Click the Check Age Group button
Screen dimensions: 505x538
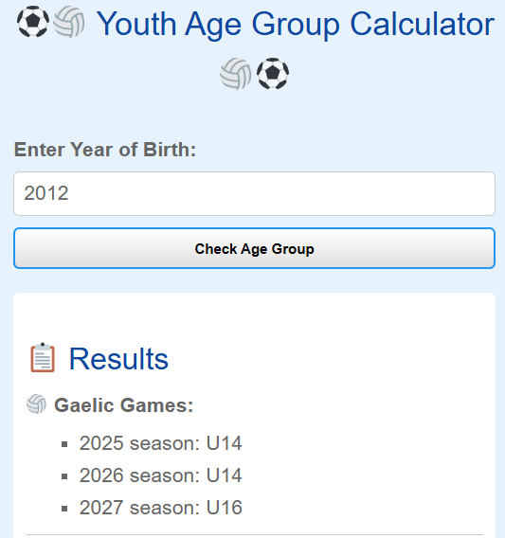pos(254,248)
